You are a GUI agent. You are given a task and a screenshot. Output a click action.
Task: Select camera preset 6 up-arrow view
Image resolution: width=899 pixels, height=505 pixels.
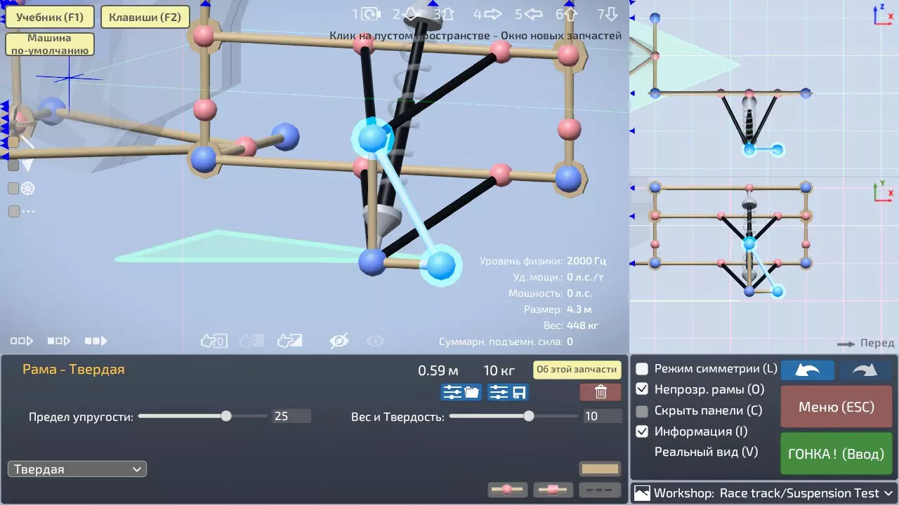click(566, 13)
